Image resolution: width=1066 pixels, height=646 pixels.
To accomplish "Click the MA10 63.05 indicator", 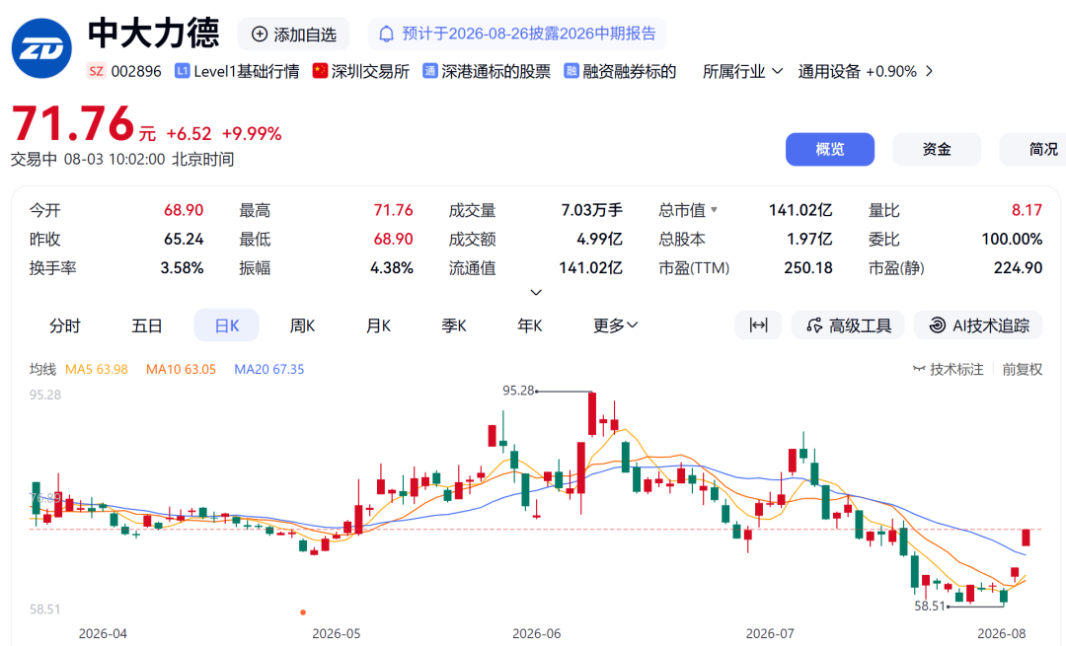I will [x=181, y=369].
